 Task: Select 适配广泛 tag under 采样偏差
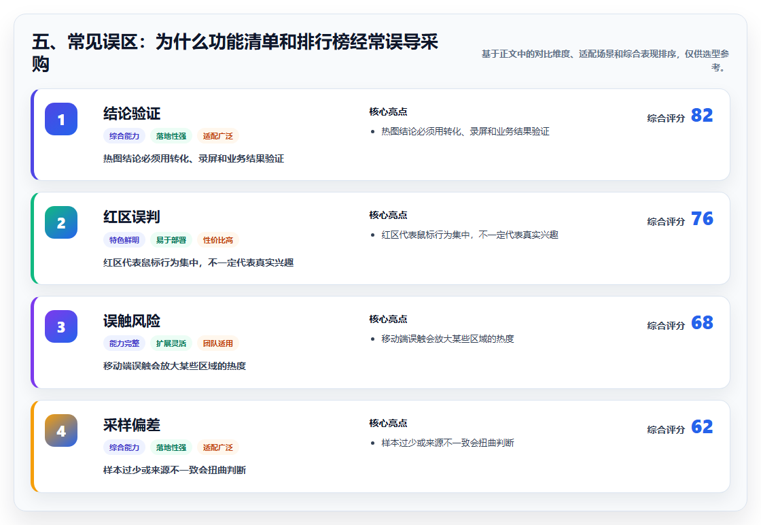tap(218, 447)
